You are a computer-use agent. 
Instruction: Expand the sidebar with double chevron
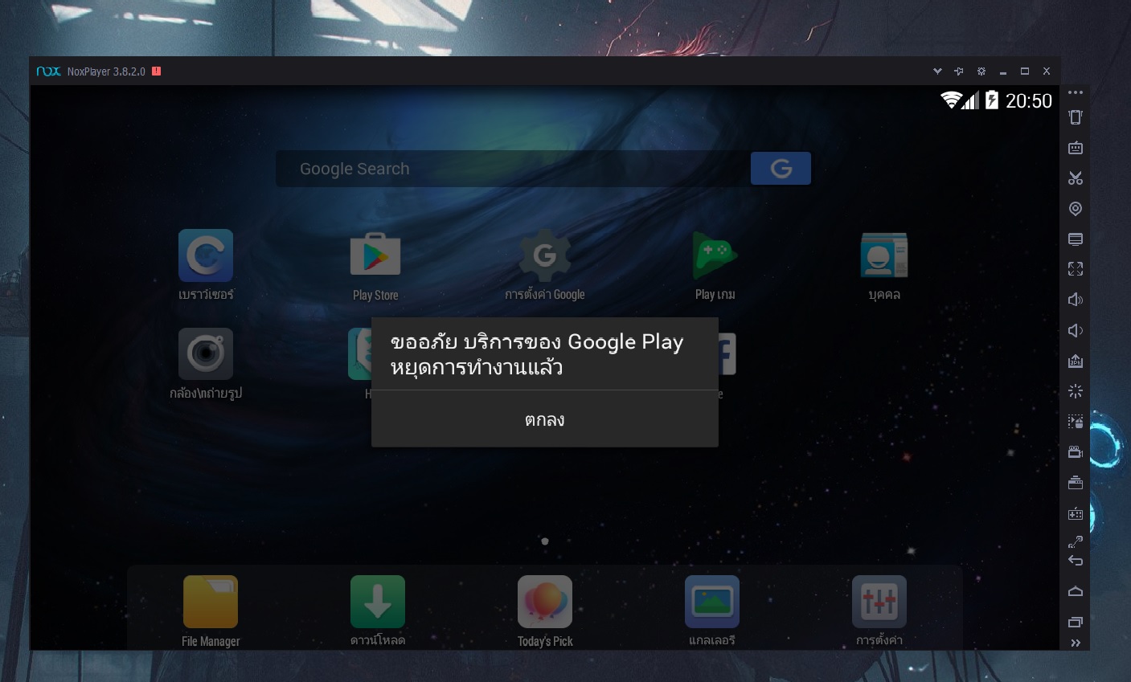[1076, 643]
